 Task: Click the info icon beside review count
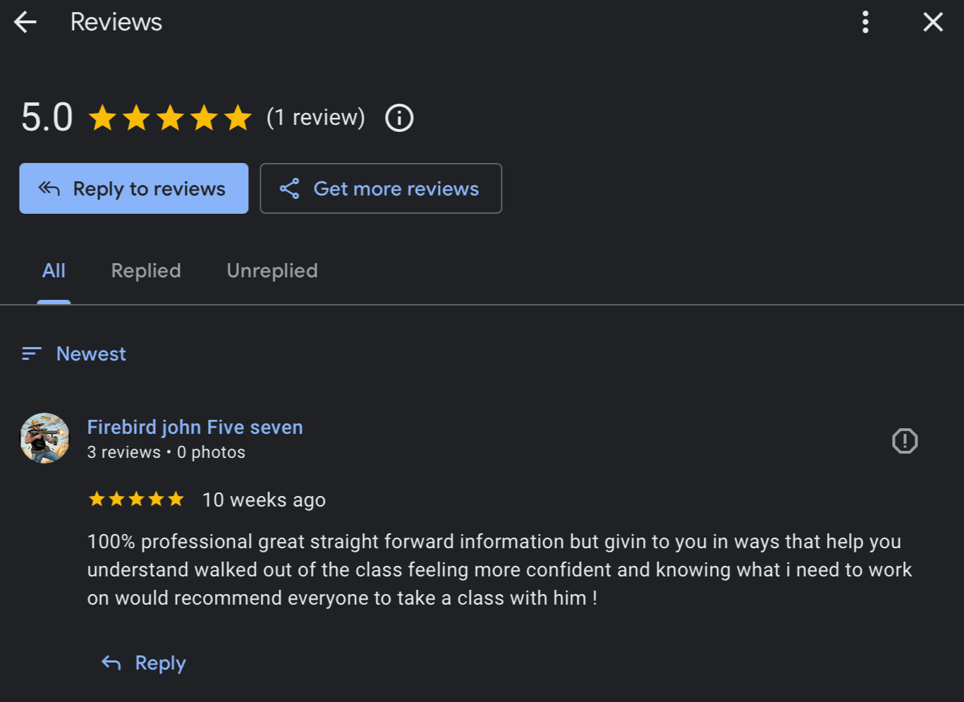(x=399, y=118)
